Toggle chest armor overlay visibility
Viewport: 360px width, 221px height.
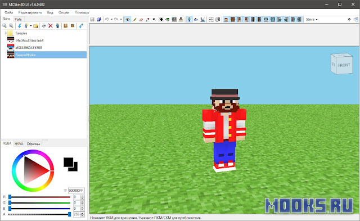(272, 20)
